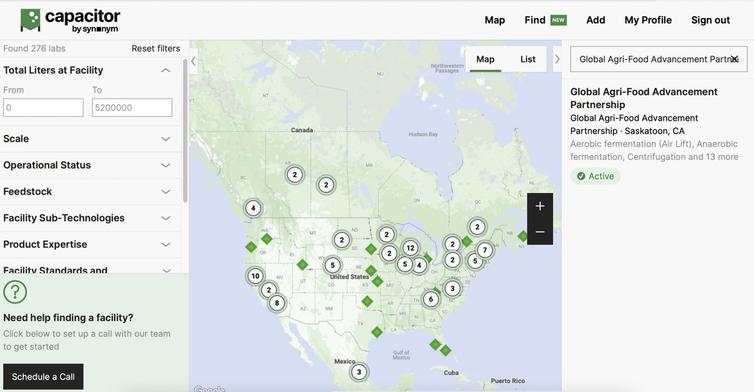This screenshot has width=754, height=392.
Task: Open the cluster marker showing 12 facilities
Action: (x=410, y=248)
